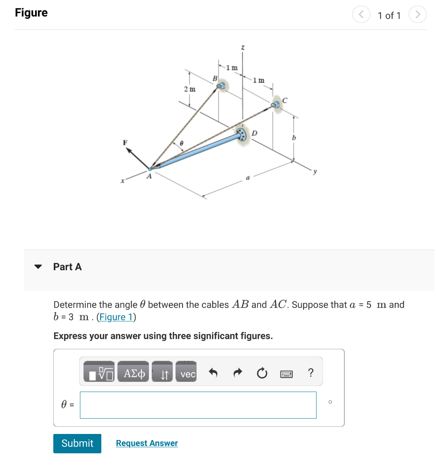Collapse the Part A section
This screenshot has width=436, height=465.
[x=38, y=266]
